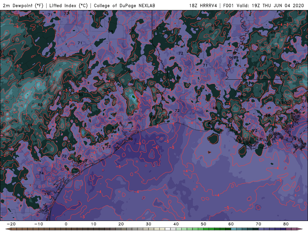The image size is (308, 231).
Task: Click the '70' color scale label
Action: (x=258, y=224)
